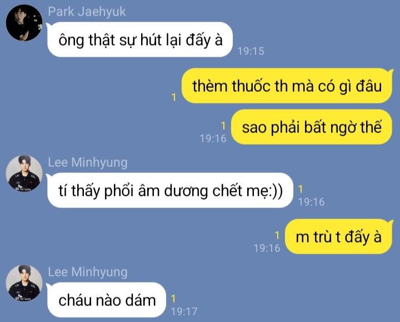Select the yellow 'm trù t đấy à' bubble

coord(339,236)
